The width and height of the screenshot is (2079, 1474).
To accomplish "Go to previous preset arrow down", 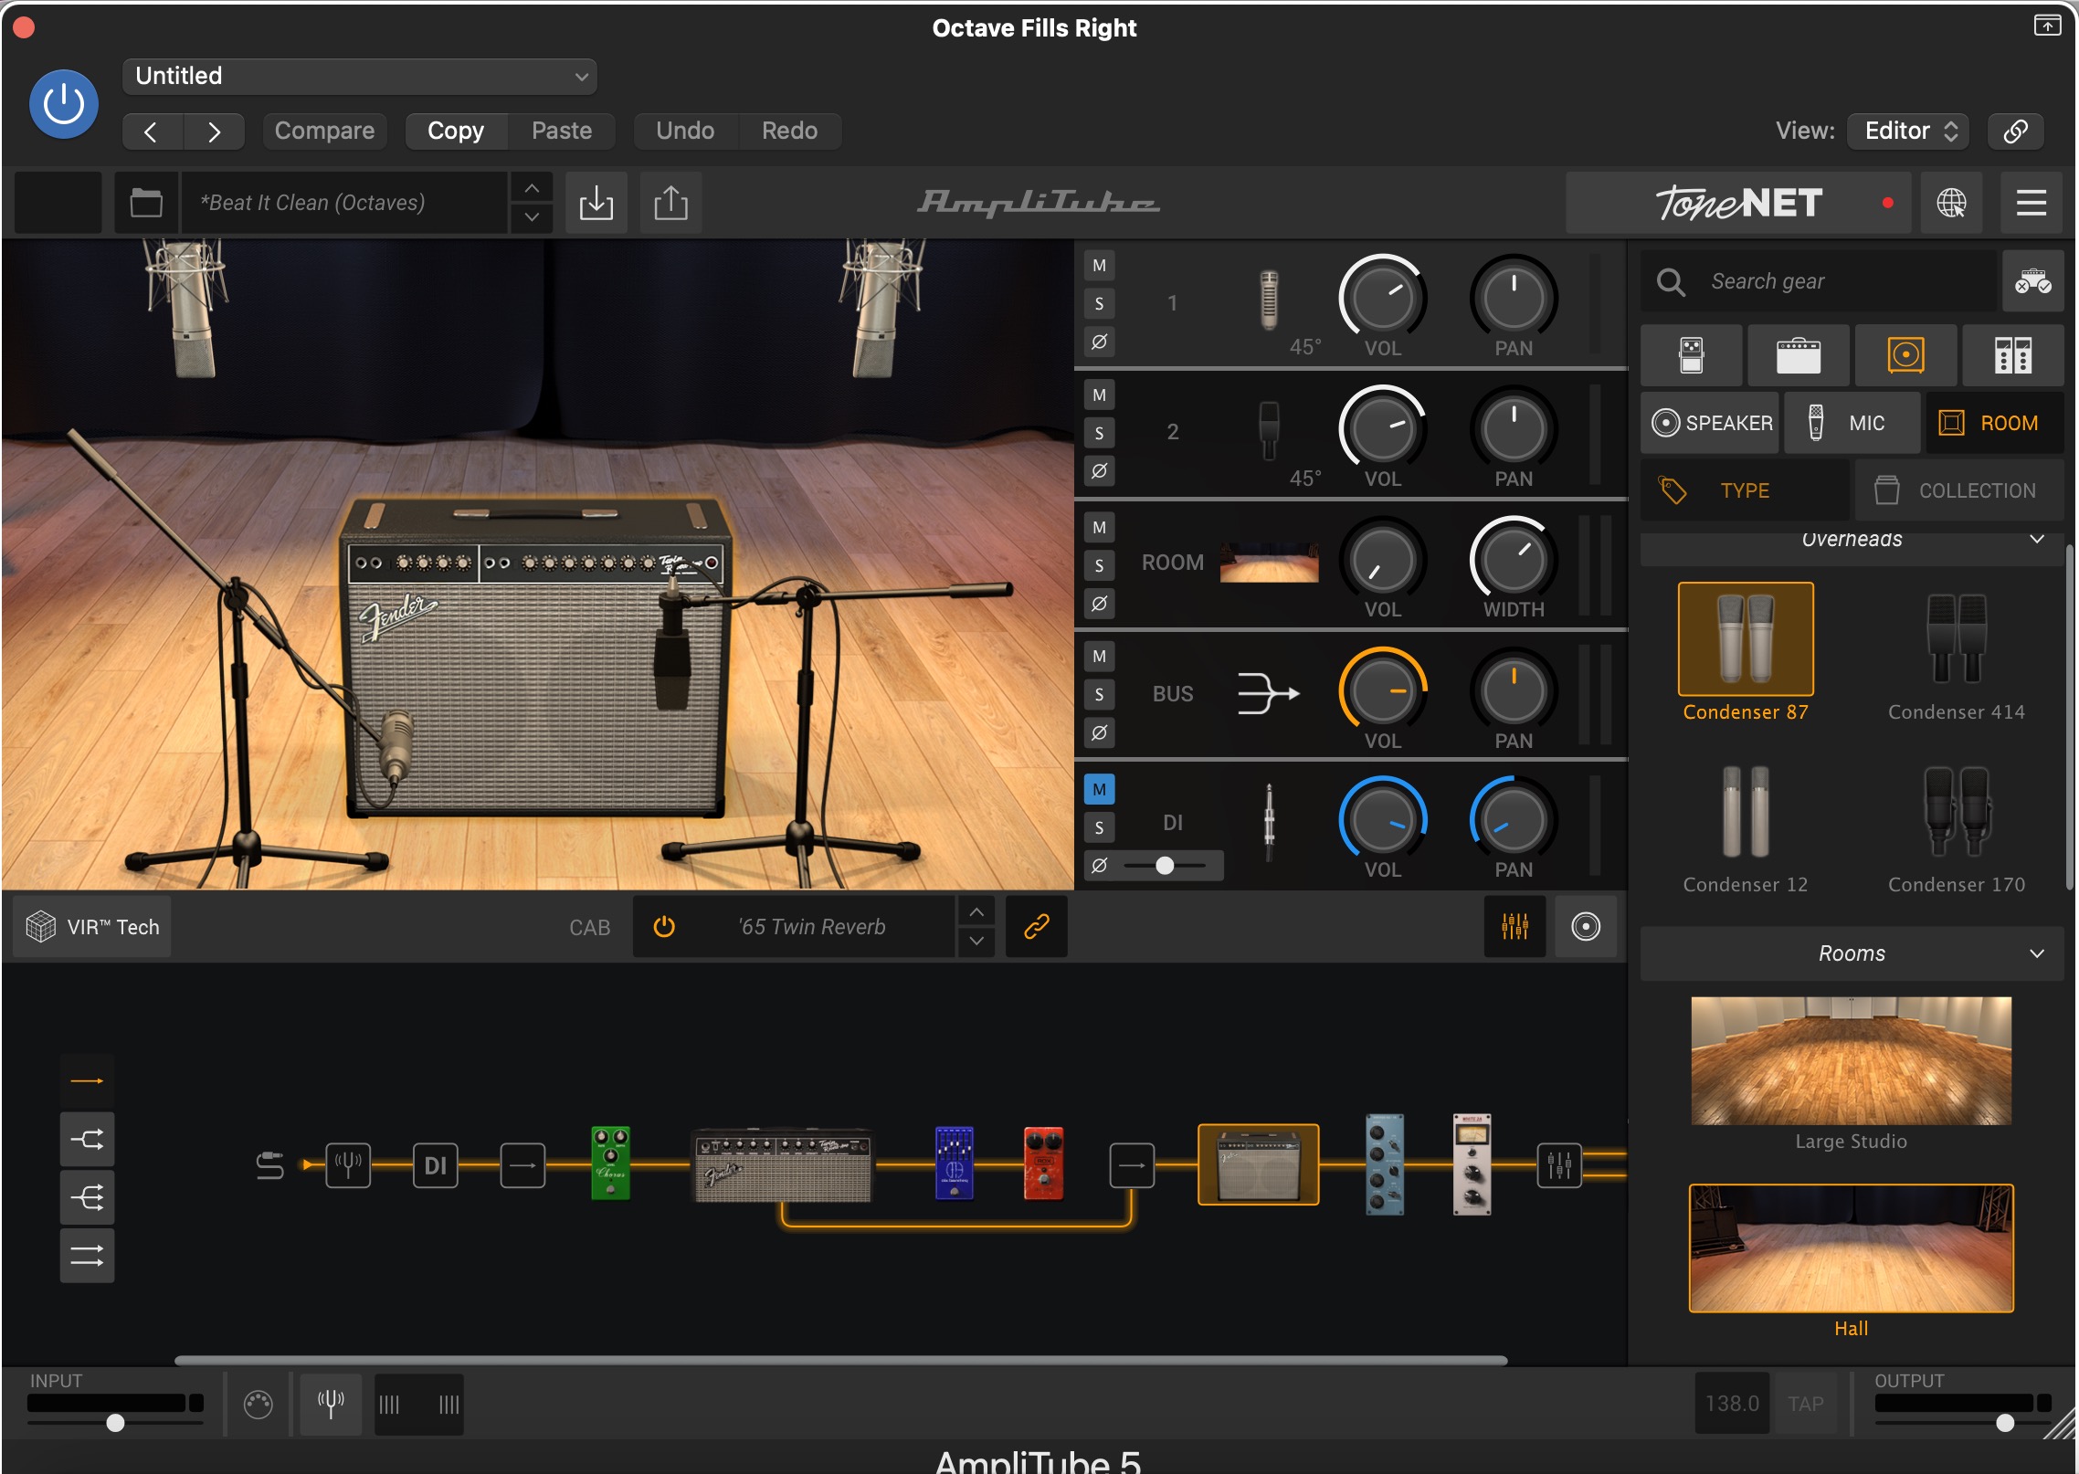I will coord(532,217).
